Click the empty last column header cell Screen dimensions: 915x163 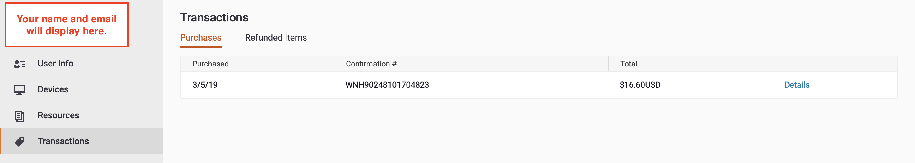(835, 64)
